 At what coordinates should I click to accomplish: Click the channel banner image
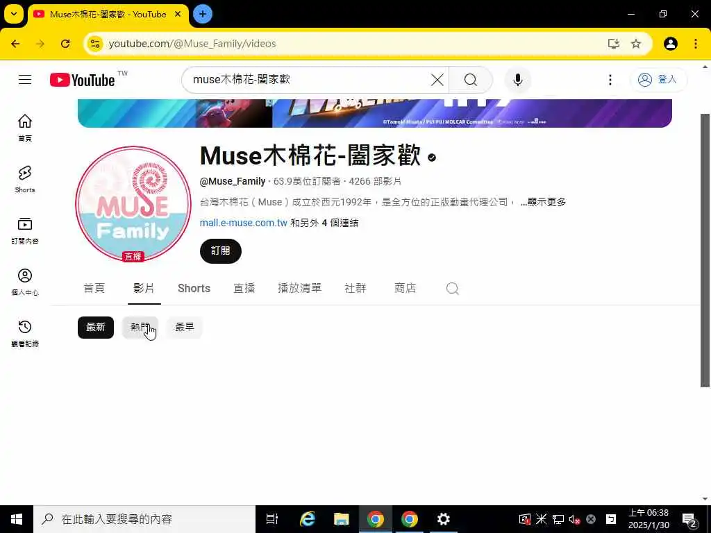374,113
